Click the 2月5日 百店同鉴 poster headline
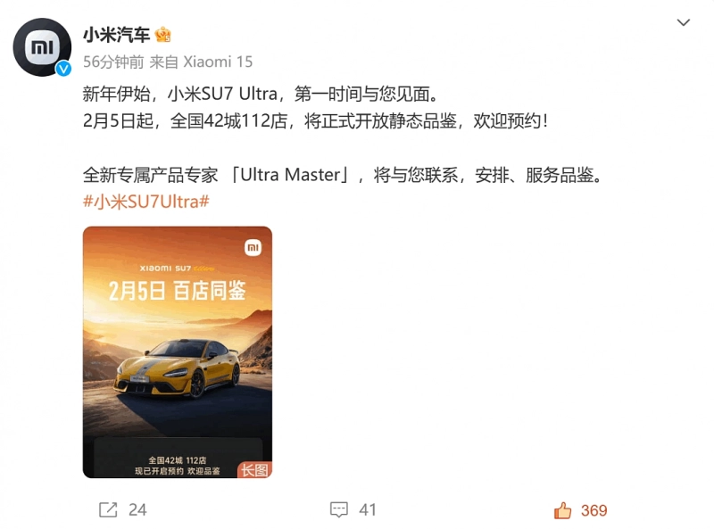Image resolution: width=714 pixels, height=529 pixels. tap(177, 291)
